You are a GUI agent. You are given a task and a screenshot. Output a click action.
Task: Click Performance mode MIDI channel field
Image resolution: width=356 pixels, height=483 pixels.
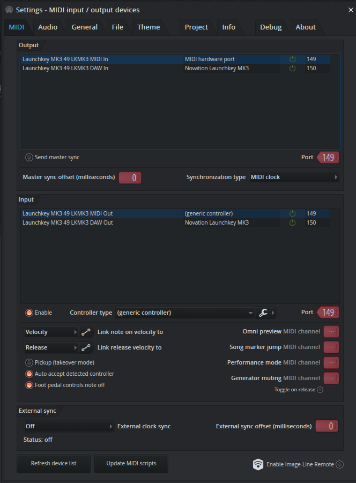click(x=331, y=362)
